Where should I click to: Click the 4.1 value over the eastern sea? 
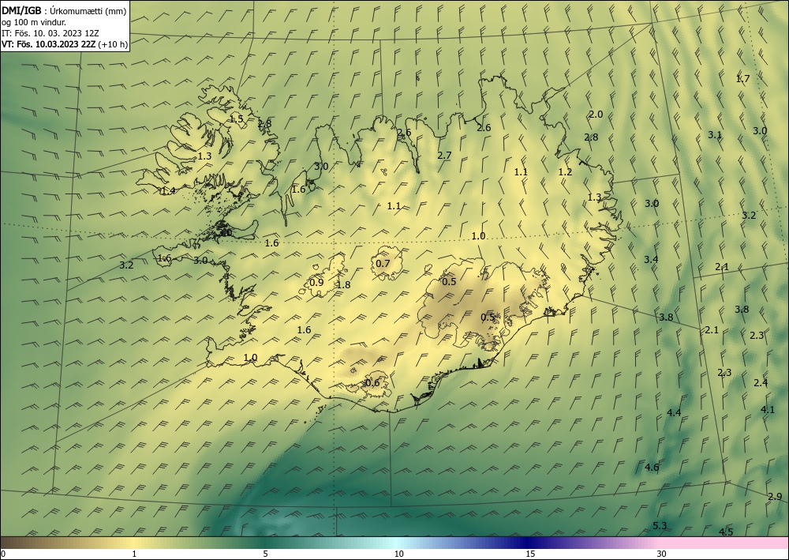click(768, 409)
